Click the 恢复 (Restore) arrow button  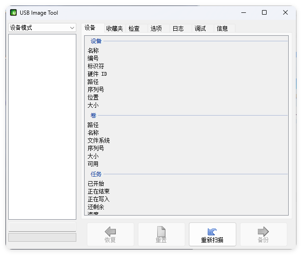coord(110,234)
